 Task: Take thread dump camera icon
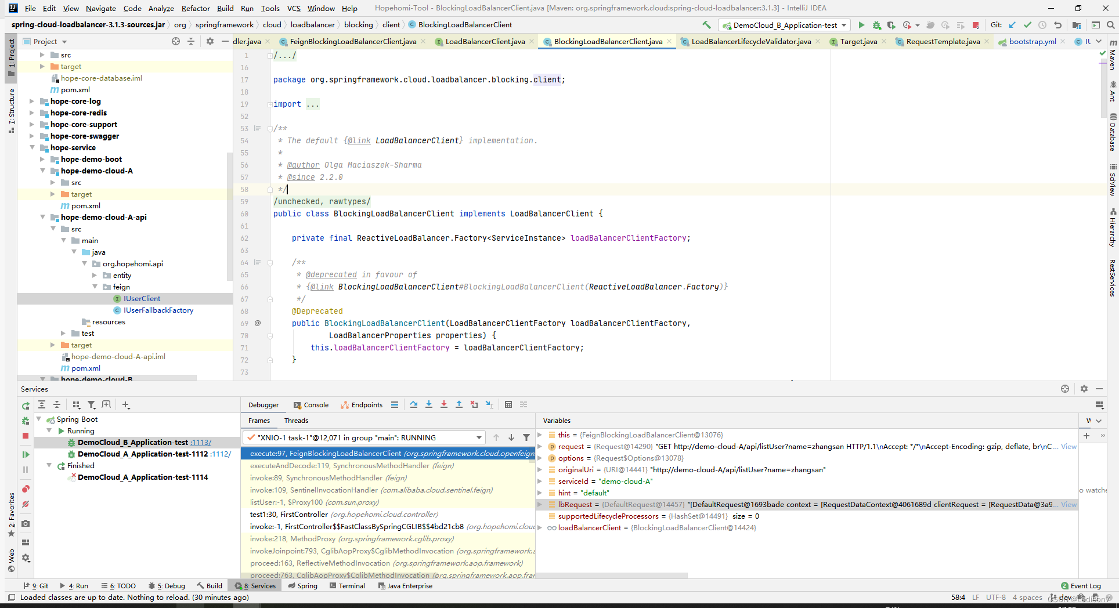(26, 523)
